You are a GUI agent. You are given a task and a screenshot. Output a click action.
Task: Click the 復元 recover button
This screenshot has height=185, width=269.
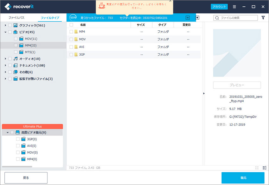pos(243,178)
